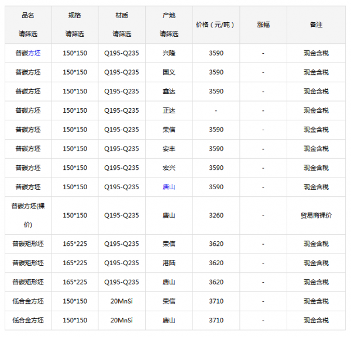Select the 品名 header label
This screenshot has height=337, width=351.
coord(28,15)
